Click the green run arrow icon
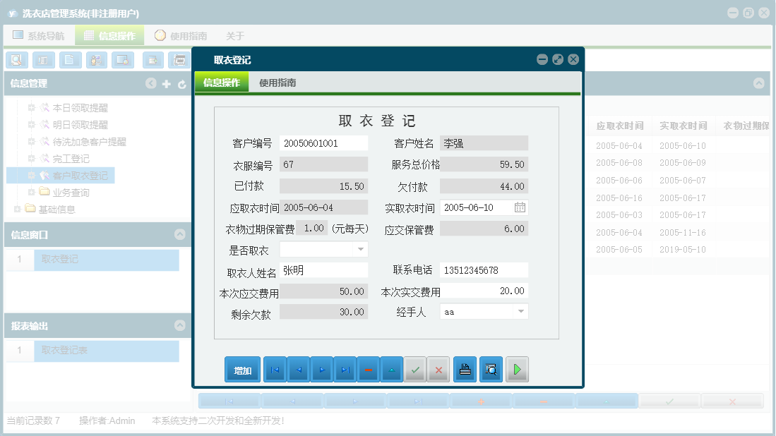The image size is (776, 436). coord(517,369)
